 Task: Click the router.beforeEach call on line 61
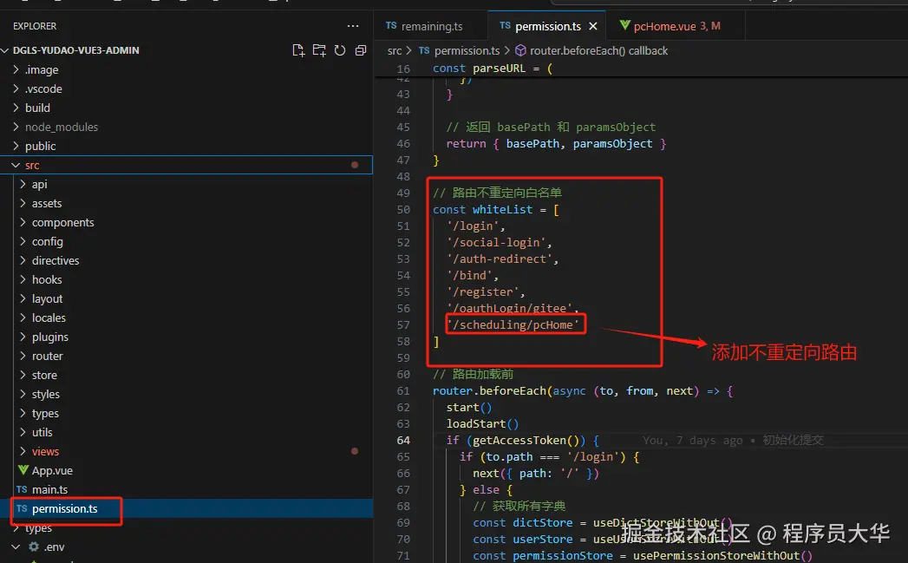tap(489, 391)
